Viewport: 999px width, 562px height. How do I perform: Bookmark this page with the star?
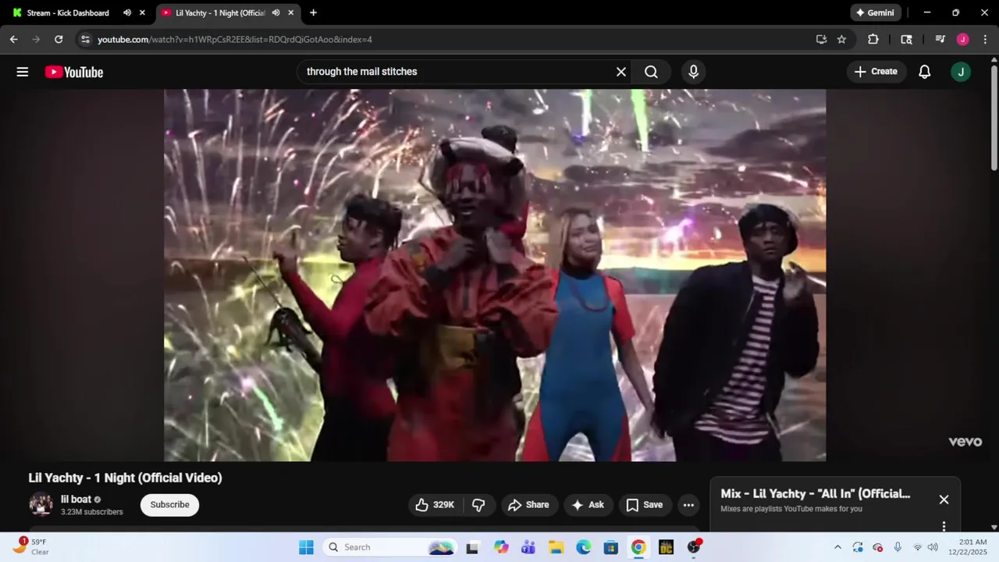[841, 39]
